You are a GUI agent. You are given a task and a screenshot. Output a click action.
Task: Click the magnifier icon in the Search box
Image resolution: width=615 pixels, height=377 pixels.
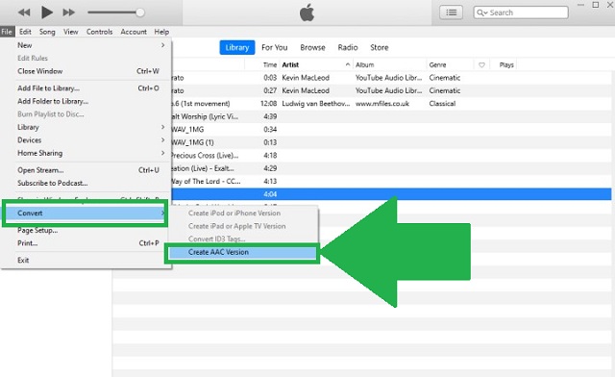tap(480, 13)
